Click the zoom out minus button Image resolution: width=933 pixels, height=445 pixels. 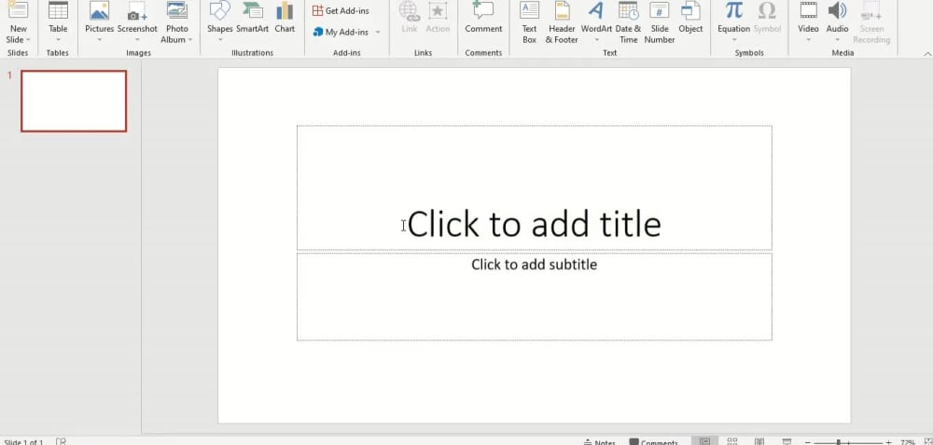[x=808, y=442]
